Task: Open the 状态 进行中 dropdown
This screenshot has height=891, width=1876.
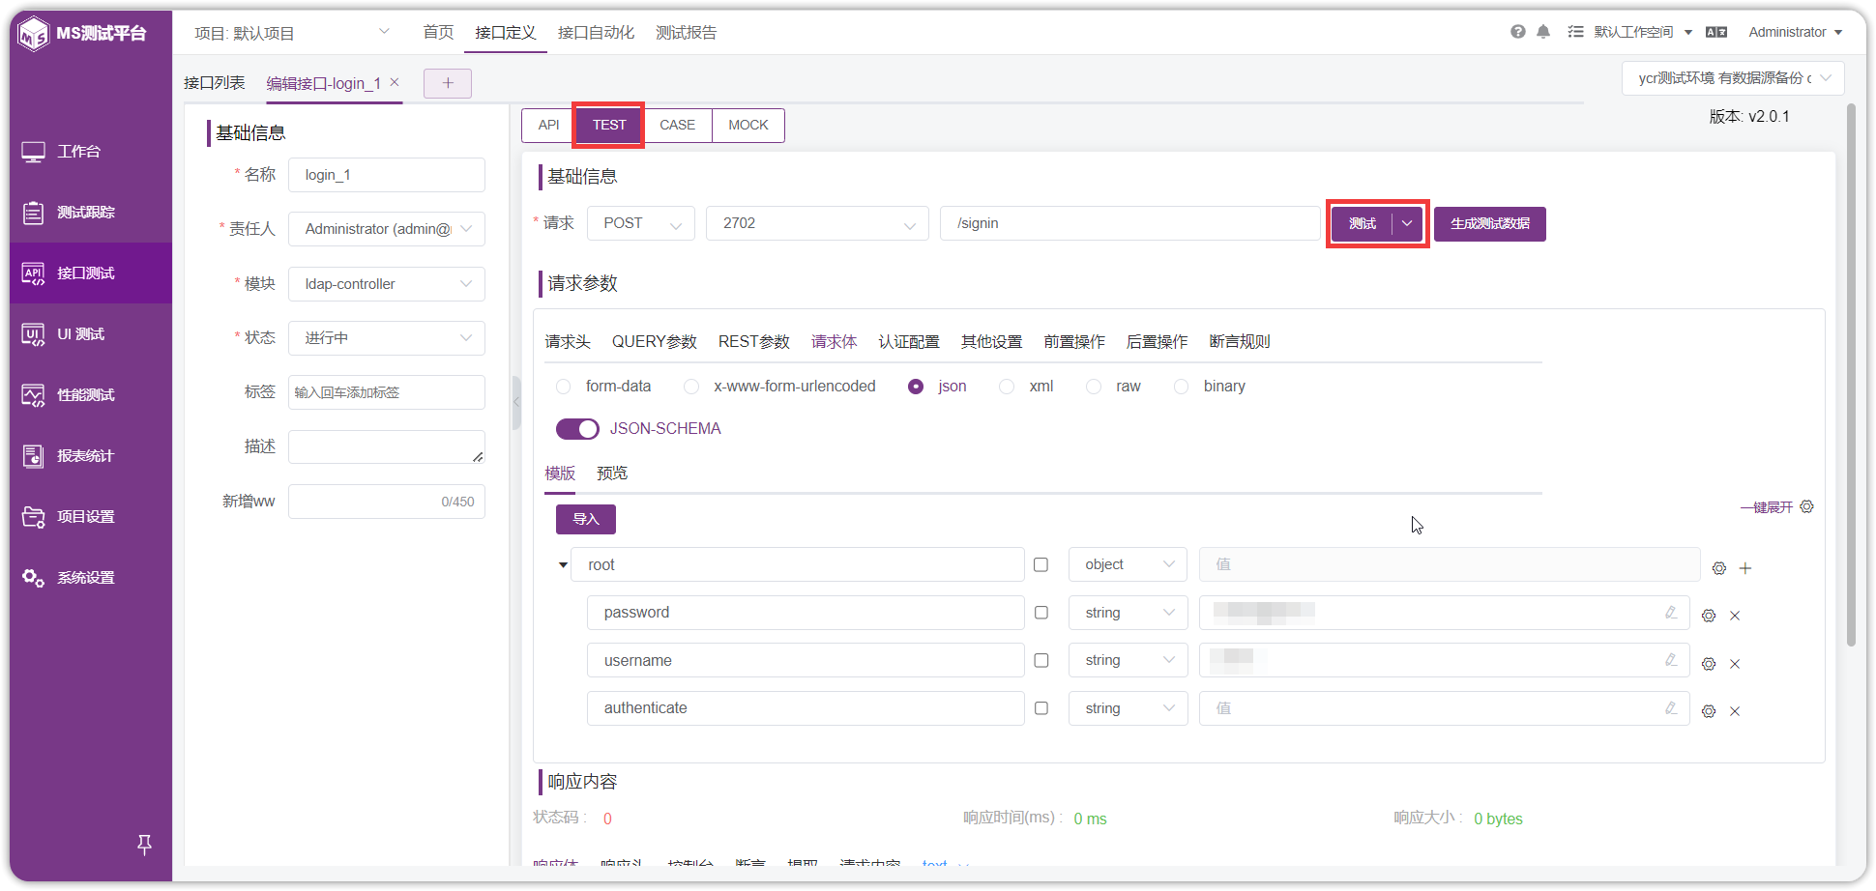Action: (387, 338)
